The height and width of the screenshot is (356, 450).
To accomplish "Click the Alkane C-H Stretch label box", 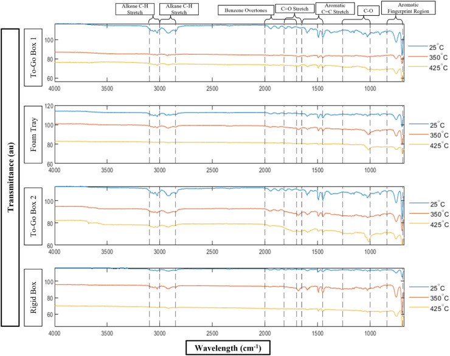I will tap(179, 9).
